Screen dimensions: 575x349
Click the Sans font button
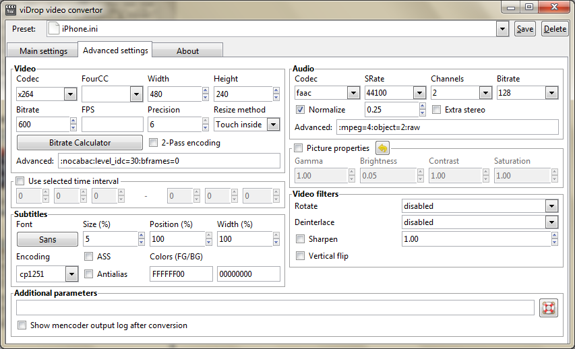click(47, 240)
